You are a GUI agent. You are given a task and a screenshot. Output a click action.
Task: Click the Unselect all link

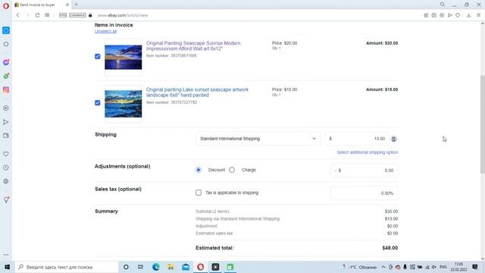(105, 31)
